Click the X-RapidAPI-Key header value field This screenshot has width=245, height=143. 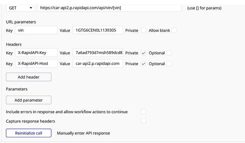(98, 53)
